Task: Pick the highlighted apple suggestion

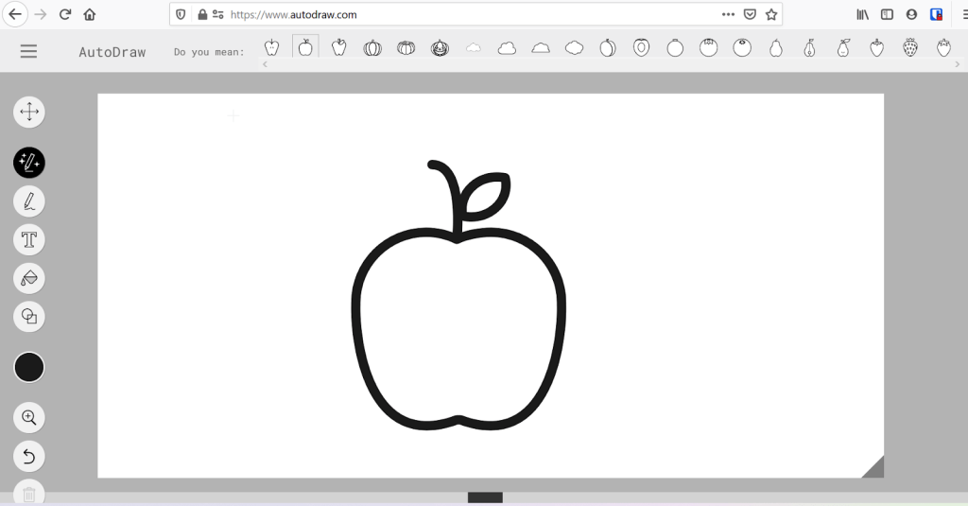Action: [x=305, y=47]
